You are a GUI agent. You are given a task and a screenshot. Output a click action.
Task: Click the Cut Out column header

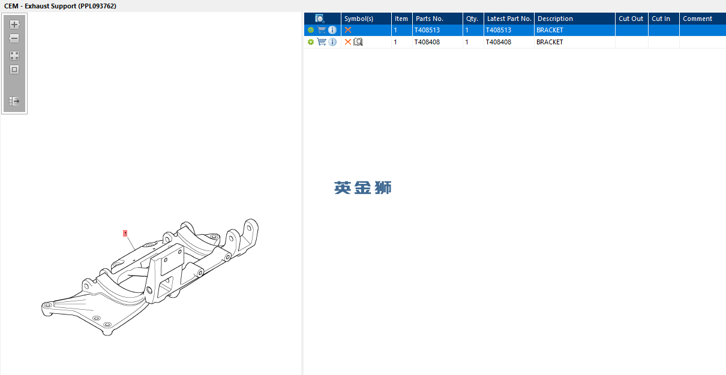pos(631,19)
